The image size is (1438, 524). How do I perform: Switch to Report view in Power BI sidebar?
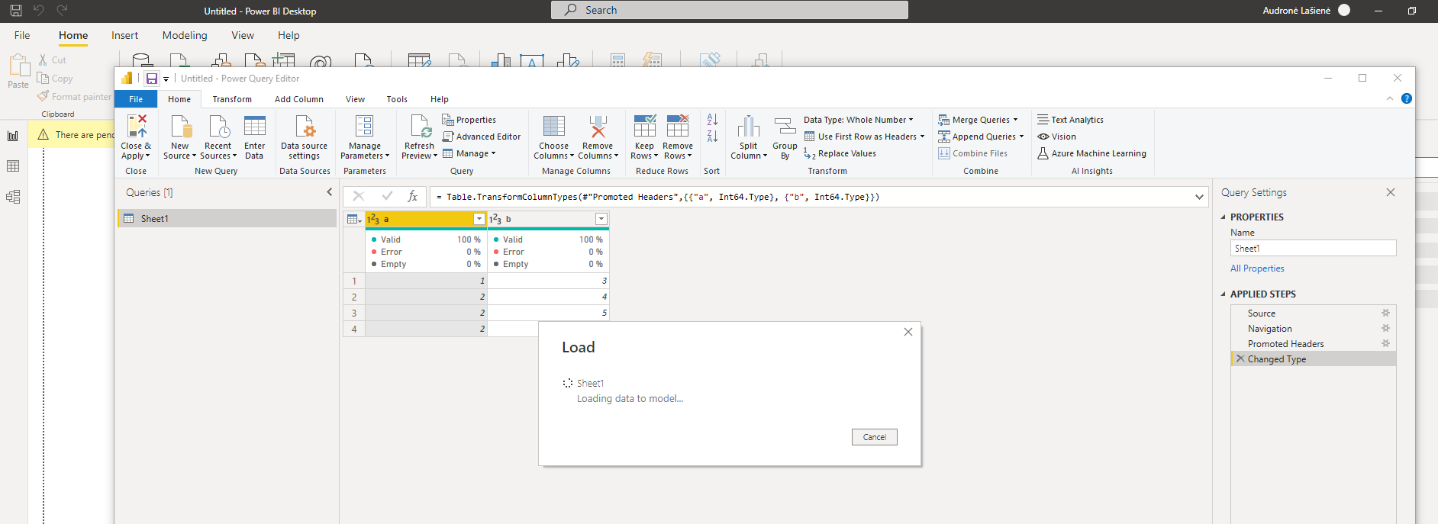(x=13, y=136)
